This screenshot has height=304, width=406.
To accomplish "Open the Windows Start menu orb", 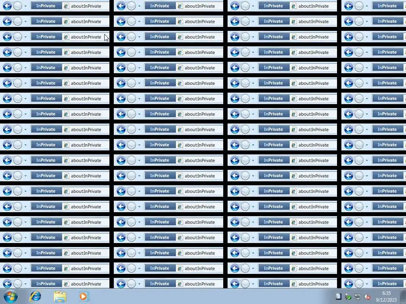I will click(11, 296).
